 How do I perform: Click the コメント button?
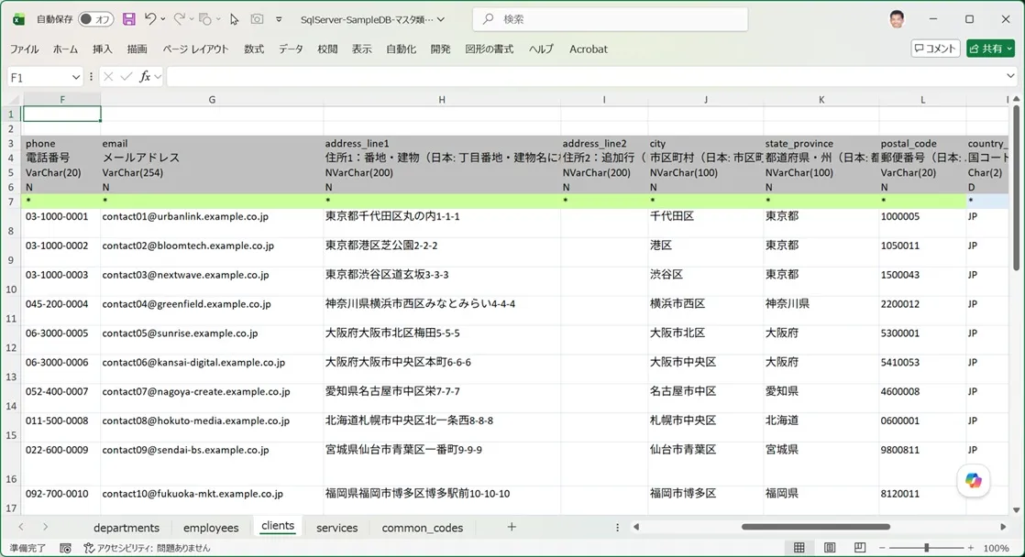935,49
